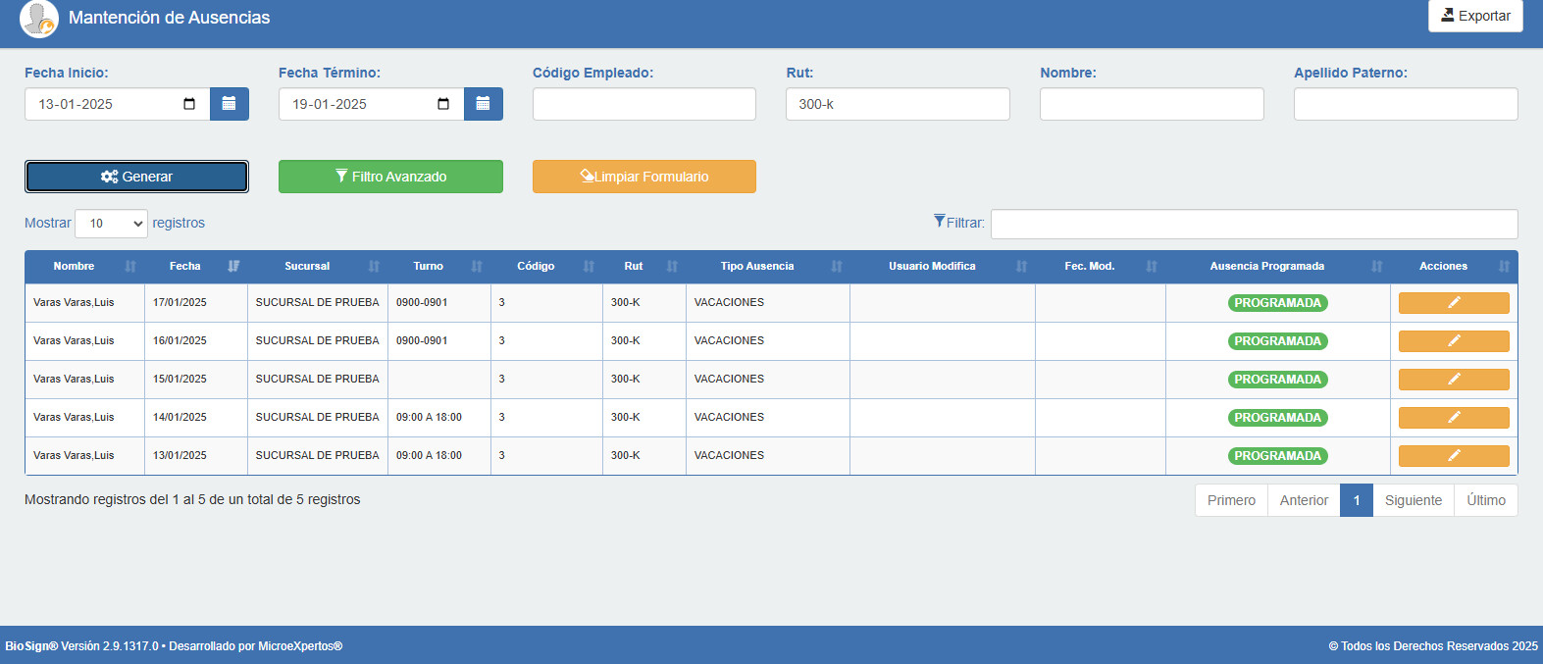This screenshot has height=664, width=1543.
Task: Click PROGRAMADA badge in the 13/01/2025 row
Action: click(x=1277, y=456)
